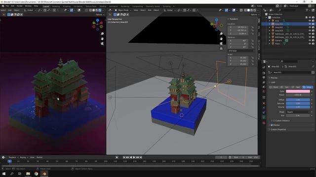This screenshot has width=316, height=177.
Task: Open the Global transform orientation dropdown in right viewport
Action: coord(169,10)
